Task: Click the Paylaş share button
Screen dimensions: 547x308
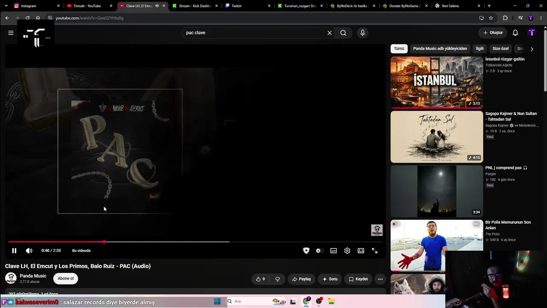Action: click(x=301, y=279)
